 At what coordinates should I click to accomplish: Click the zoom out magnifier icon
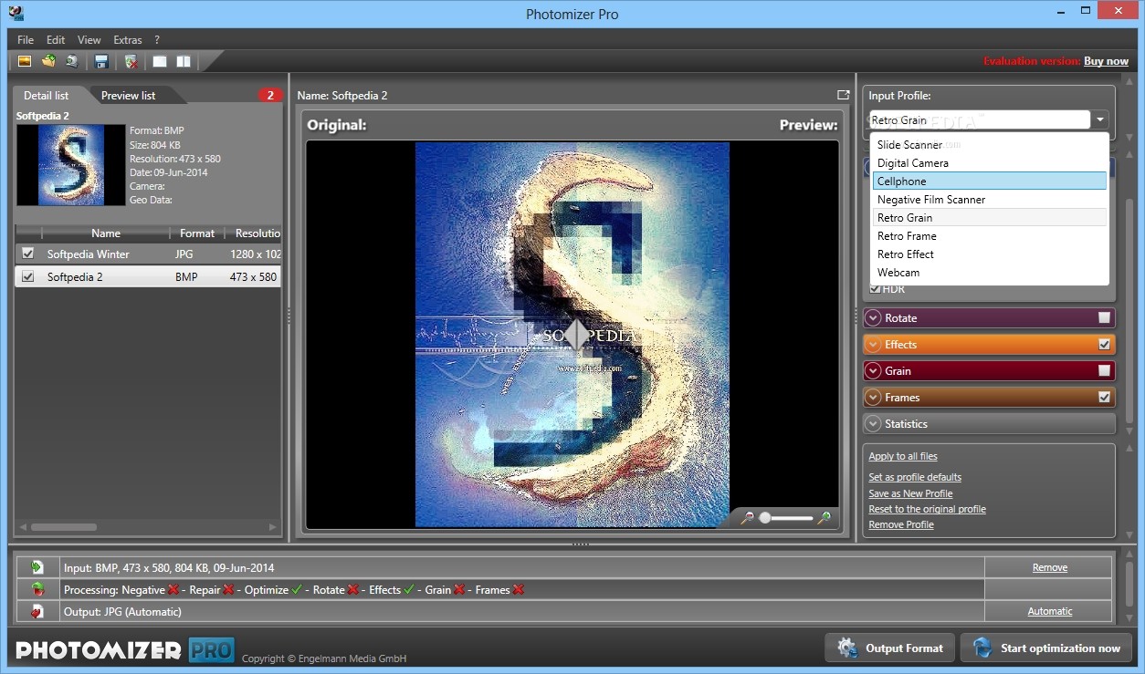point(747,517)
